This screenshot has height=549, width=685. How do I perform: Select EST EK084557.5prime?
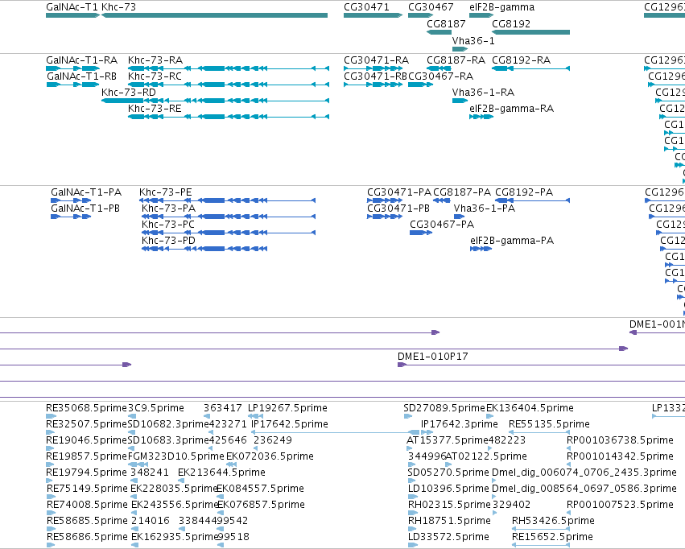click(221, 497)
